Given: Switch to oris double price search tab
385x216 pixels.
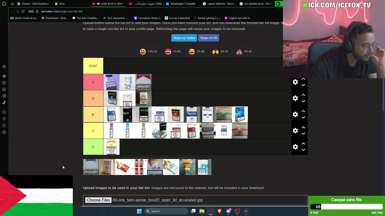Looking at the screenshot, I should [x=256, y=4].
